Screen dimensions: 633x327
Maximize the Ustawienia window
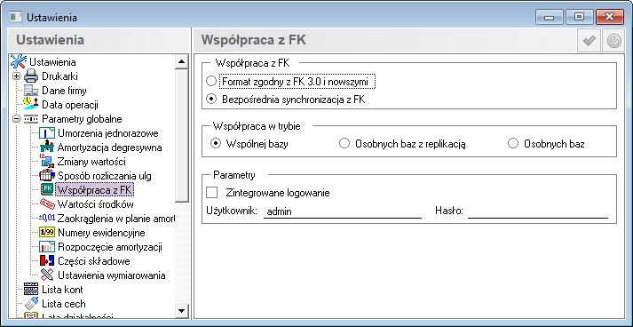coord(580,17)
